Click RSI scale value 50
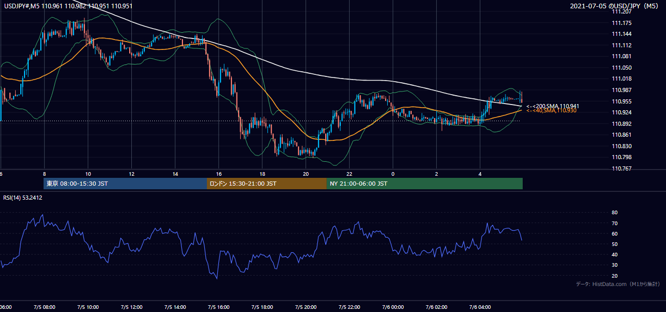Image resolution: width=666 pixels, height=312 pixels. 614,244
